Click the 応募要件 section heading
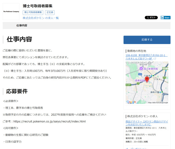Screen dimensions: 175x149 point(17,91)
